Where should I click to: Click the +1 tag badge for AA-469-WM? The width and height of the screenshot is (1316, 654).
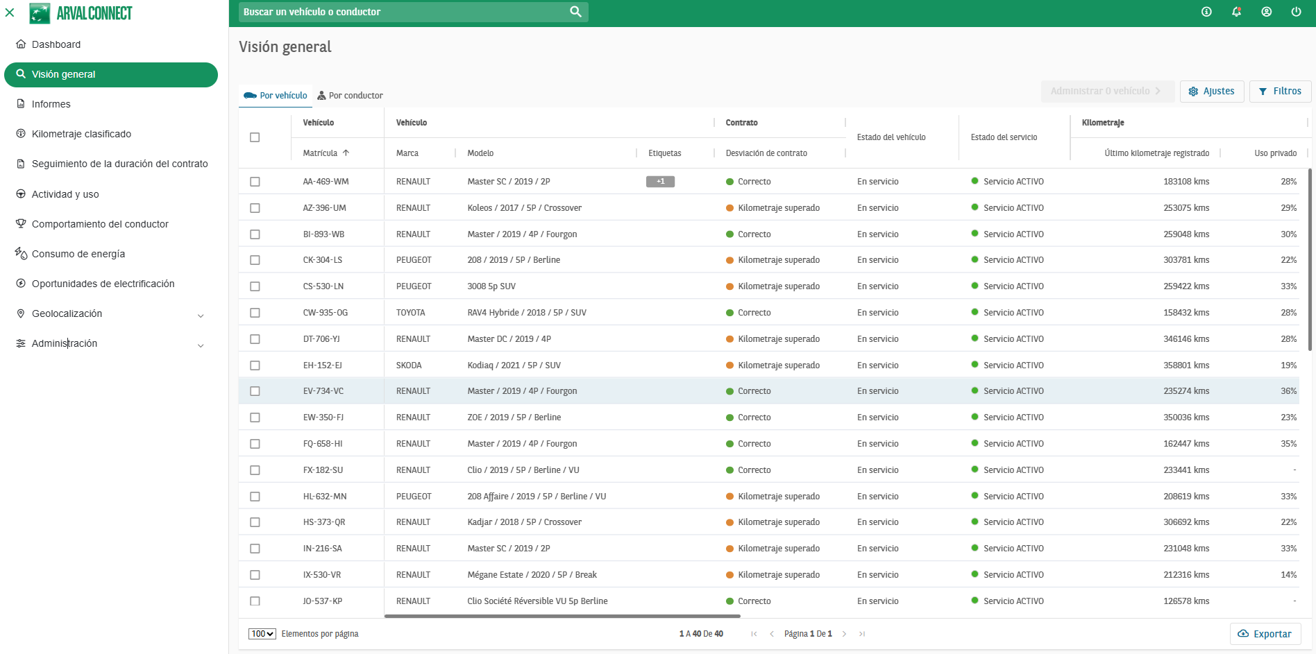pyautogui.click(x=660, y=182)
